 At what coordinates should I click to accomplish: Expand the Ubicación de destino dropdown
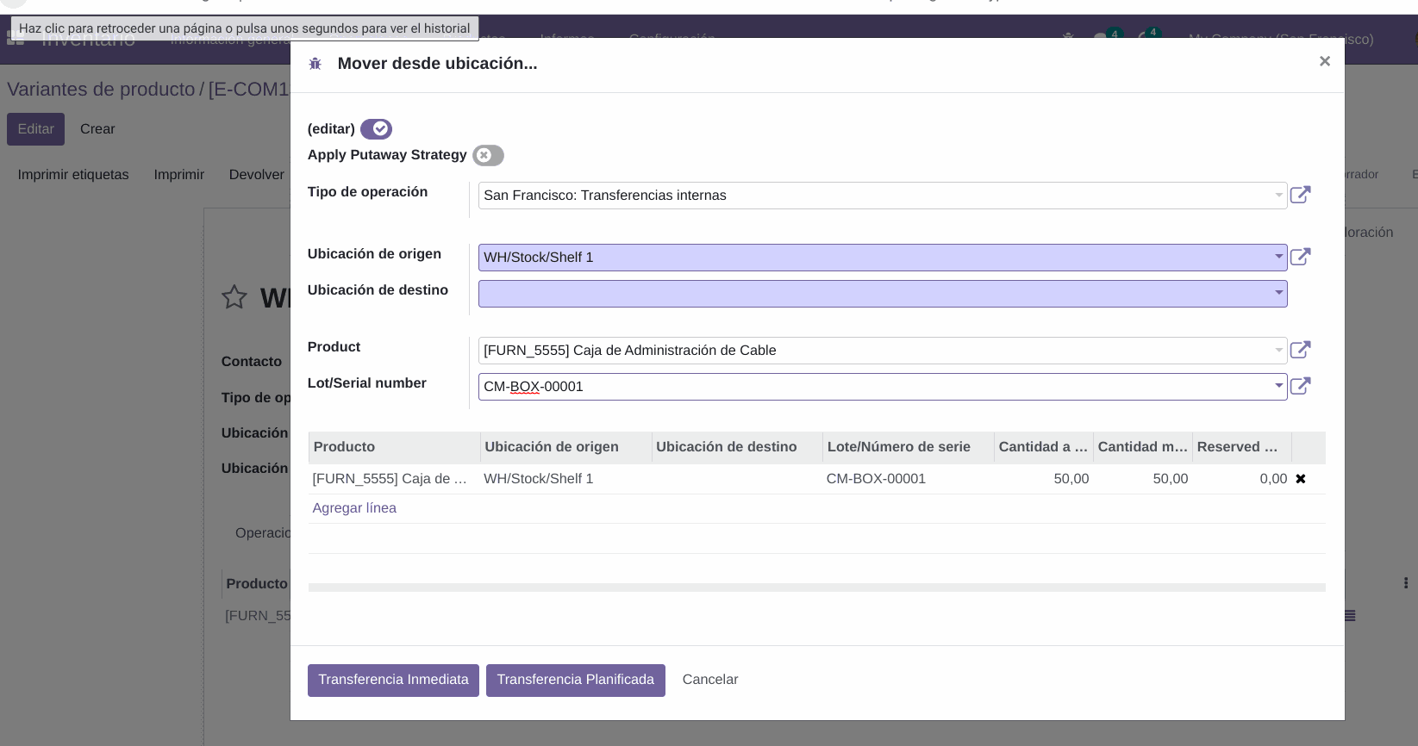tap(1278, 294)
